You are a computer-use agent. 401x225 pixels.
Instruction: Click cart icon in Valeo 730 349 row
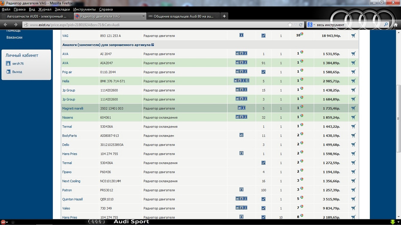[353, 208]
